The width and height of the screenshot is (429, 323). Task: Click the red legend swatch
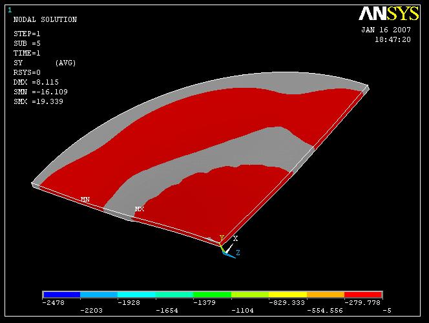click(363, 295)
